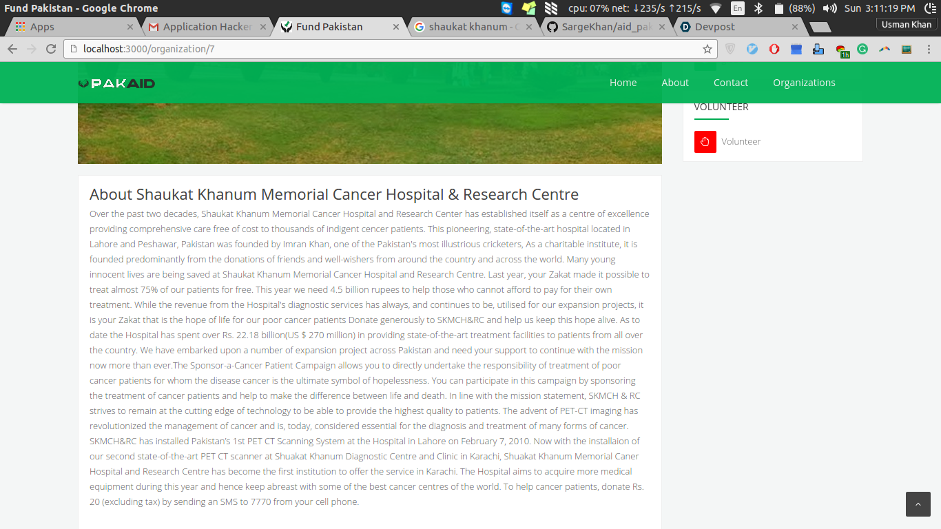Switch to the shaukat khanum Google tab

click(474, 27)
